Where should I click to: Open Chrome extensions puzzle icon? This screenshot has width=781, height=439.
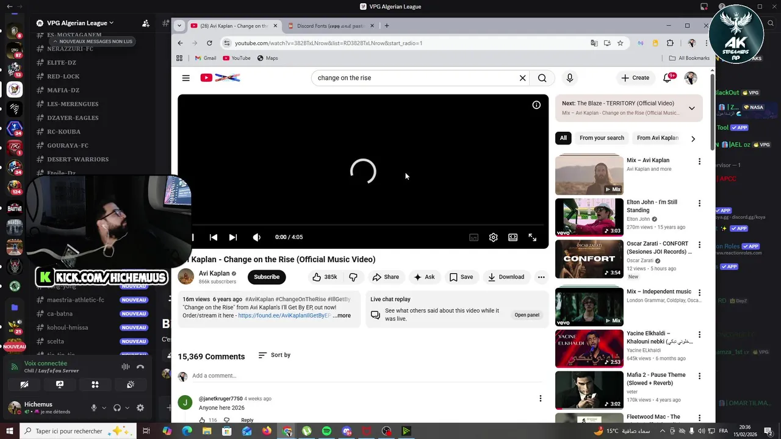coord(670,43)
